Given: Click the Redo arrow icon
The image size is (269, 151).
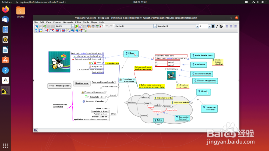Looking at the screenshot, I should (111, 26).
